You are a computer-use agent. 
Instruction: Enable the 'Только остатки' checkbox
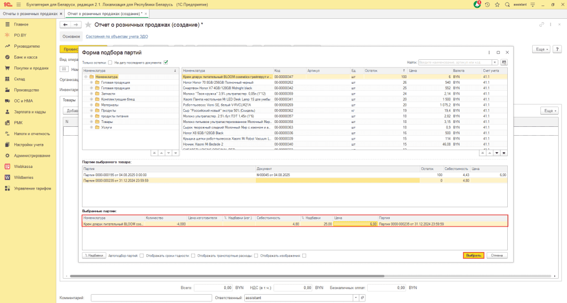tap(110, 63)
